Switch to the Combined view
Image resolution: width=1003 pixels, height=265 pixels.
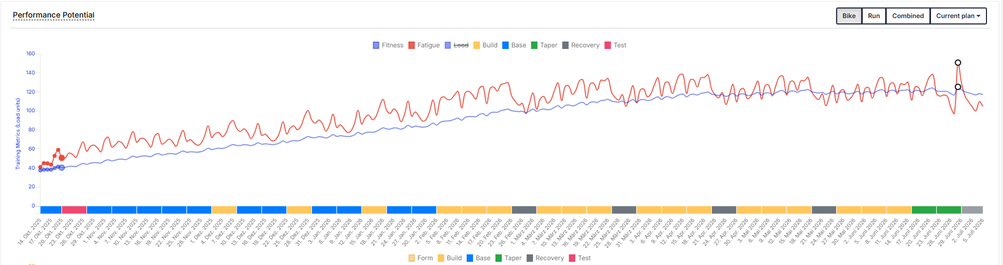click(908, 16)
